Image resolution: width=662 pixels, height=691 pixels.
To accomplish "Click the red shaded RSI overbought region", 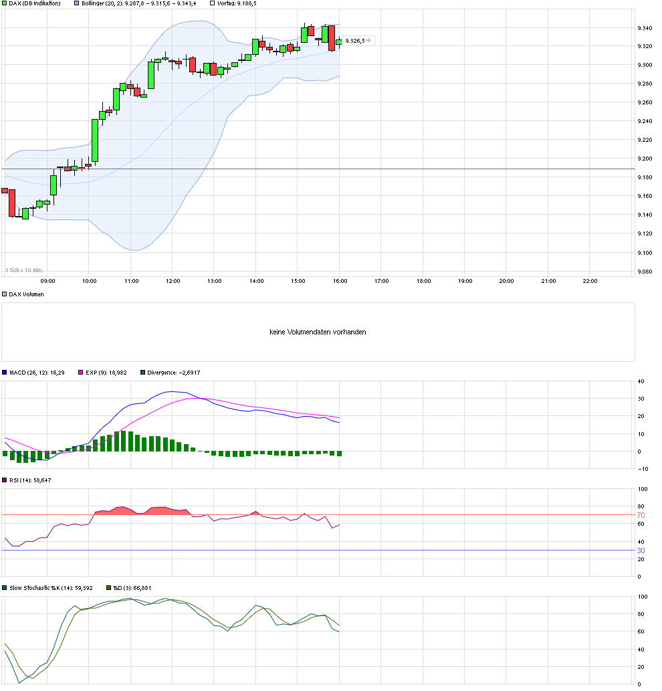I will [120, 510].
